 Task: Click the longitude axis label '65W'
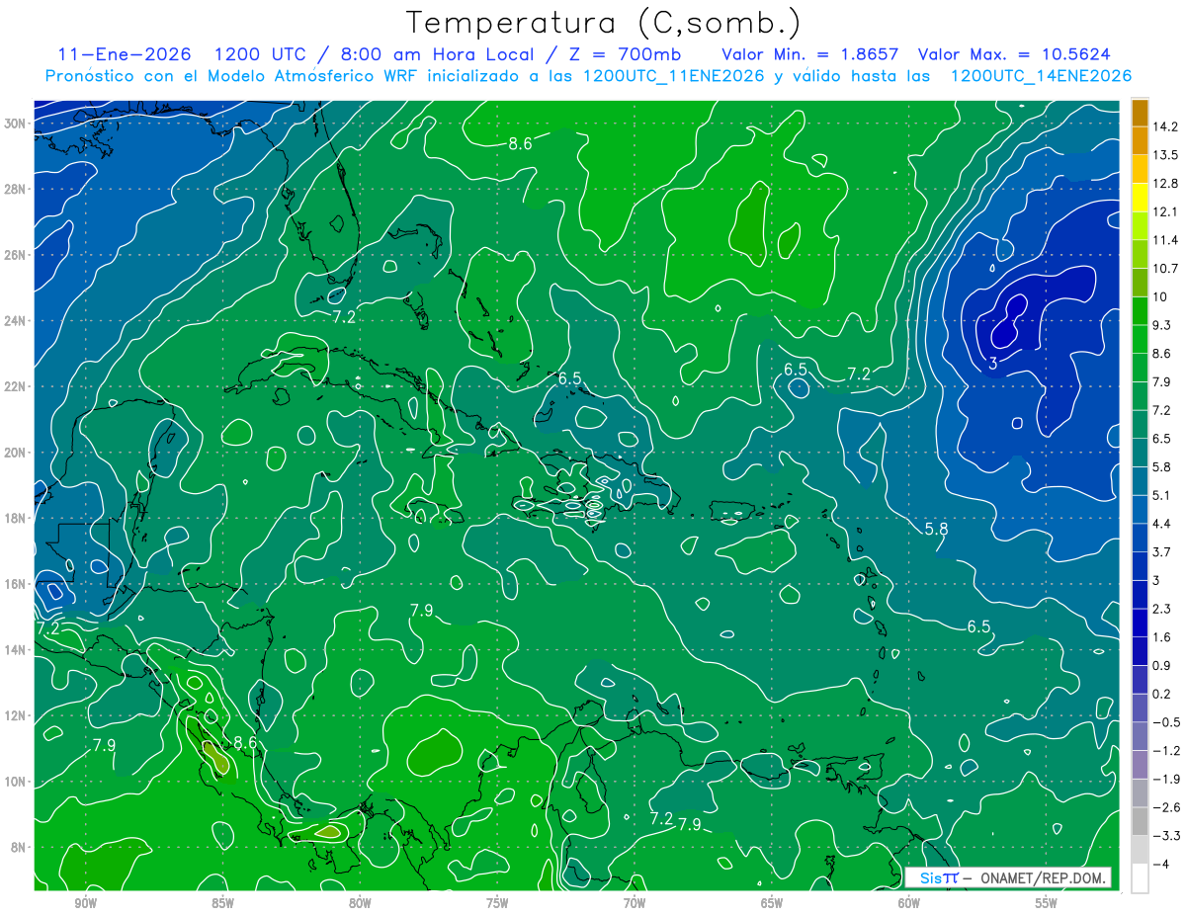pos(772,903)
